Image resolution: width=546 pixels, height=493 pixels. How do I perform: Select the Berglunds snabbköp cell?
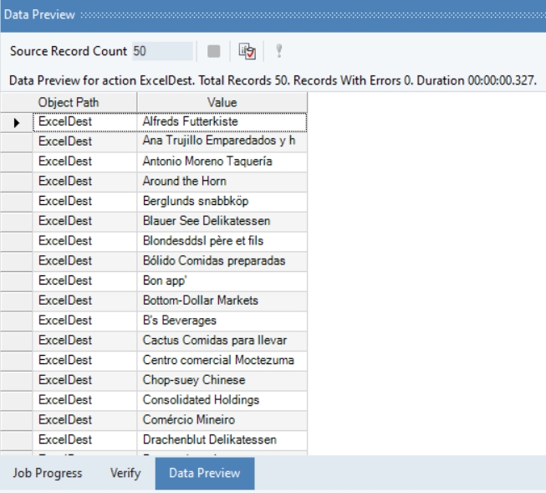(x=222, y=201)
